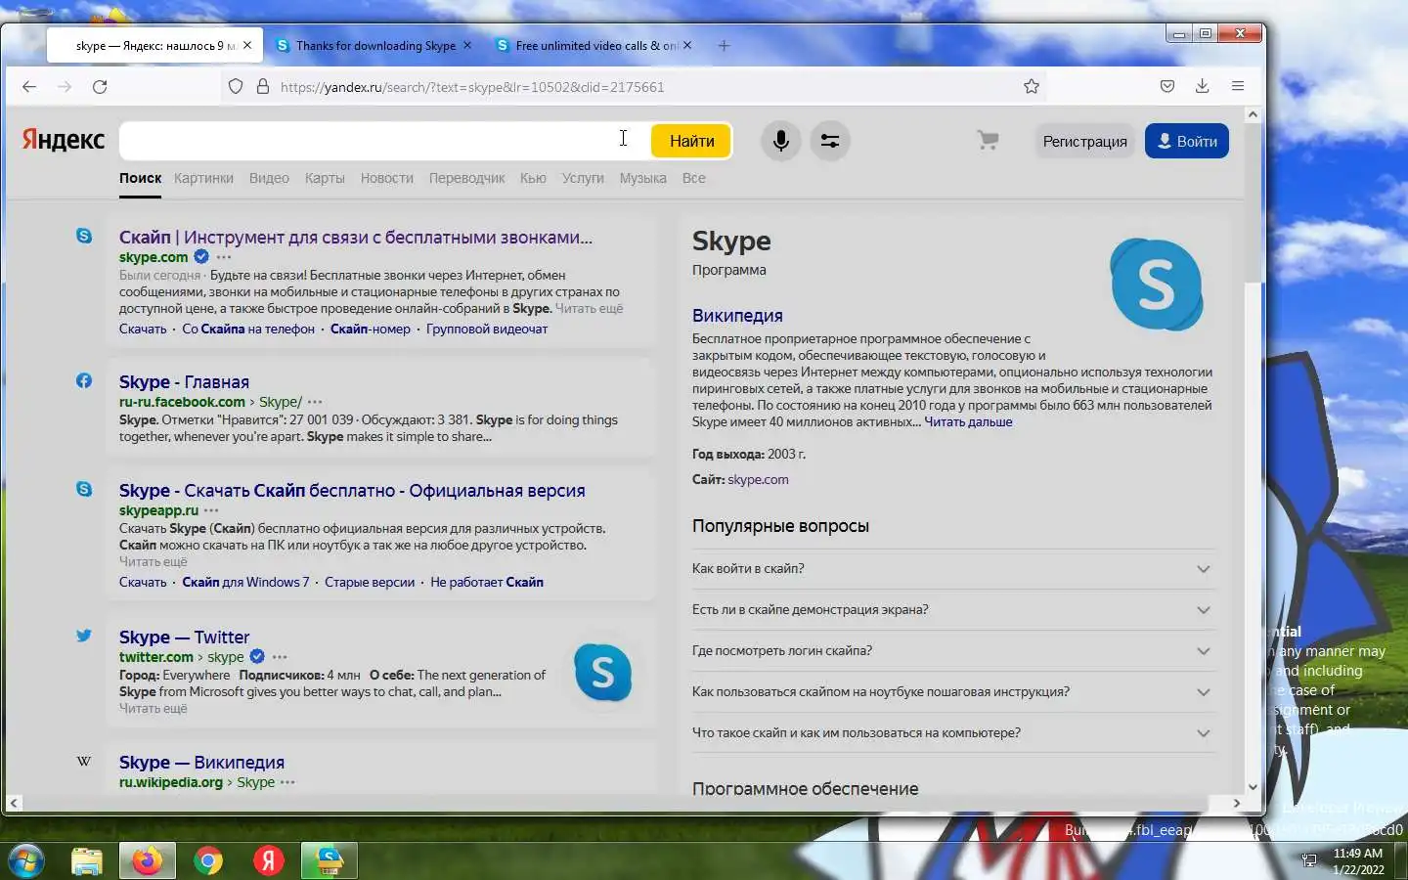
Task: Open the shield tracking protection icon
Action: pyautogui.click(x=236, y=87)
